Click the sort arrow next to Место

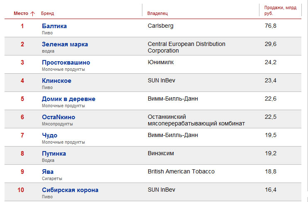(x=32, y=14)
